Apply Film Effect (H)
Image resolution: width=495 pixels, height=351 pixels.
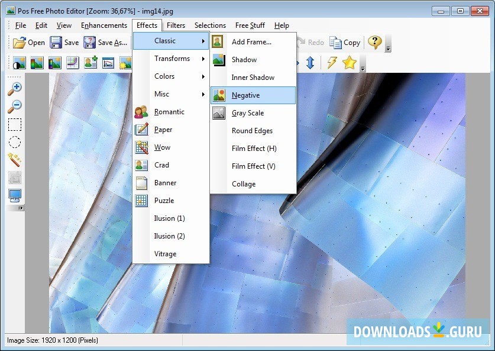pyautogui.click(x=253, y=148)
